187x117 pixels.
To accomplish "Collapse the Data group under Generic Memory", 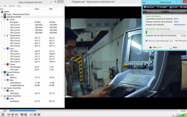I will tap(5, 80).
